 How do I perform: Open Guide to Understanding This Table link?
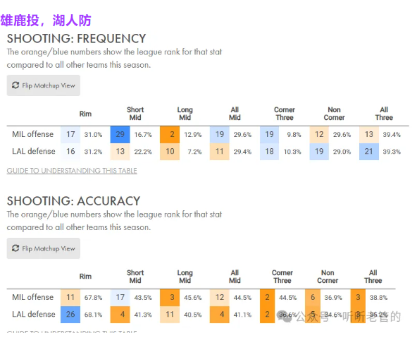tap(72, 171)
